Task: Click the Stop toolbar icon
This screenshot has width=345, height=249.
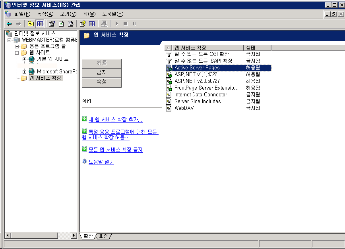Action: click(126, 24)
